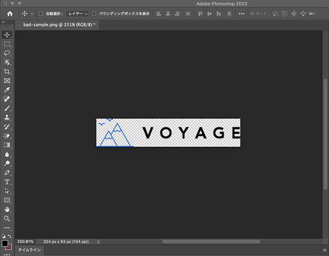Enable the 自動選択 checkbox
The width and height of the screenshot is (329, 256).
41,14
